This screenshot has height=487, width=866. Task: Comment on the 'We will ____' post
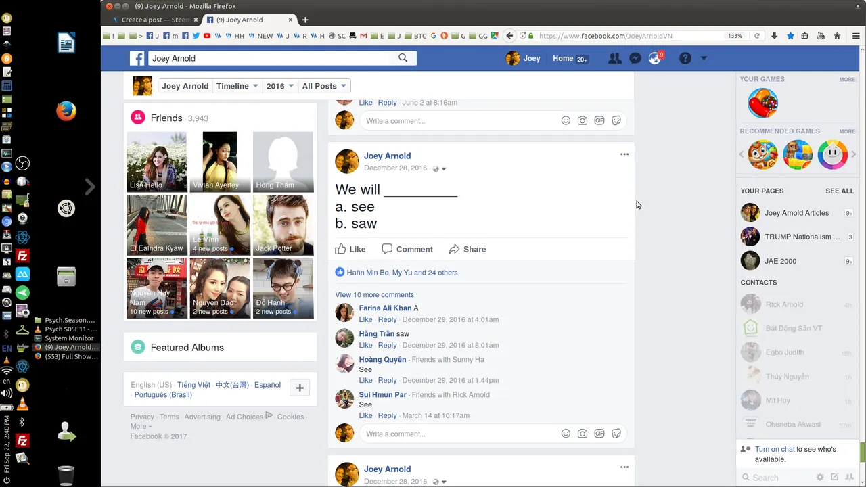click(x=407, y=249)
